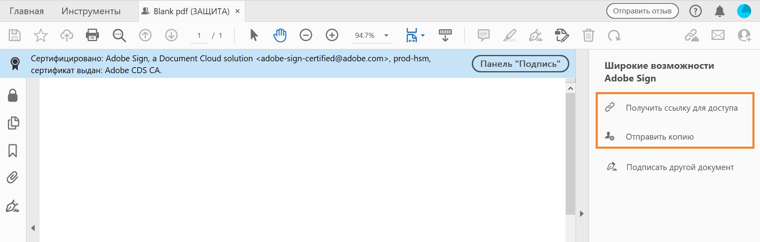Click the Delete trash icon
The image size is (760, 242).
588,35
